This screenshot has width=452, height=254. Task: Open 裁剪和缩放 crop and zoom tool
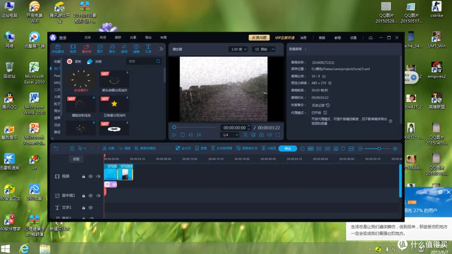click(145, 148)
